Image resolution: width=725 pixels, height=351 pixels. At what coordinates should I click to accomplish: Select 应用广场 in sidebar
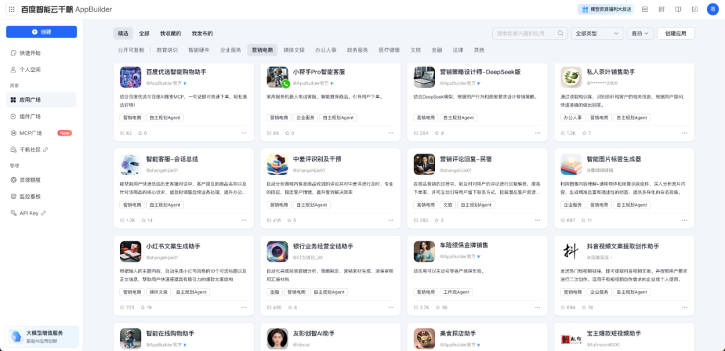click(41, 100)
